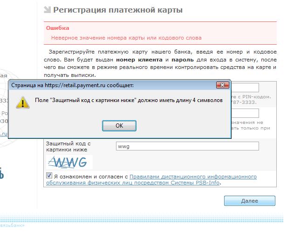Viewport: 287px width, 232px height.
Task: Toggle the "Я ознакомлен и согласен" checkbox
Action: click(x=49, y=176)
